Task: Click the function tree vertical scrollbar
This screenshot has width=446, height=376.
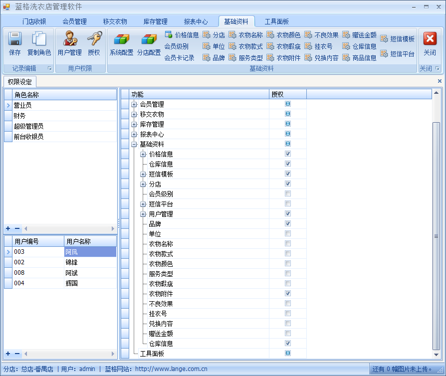Action: pos(436,236)
